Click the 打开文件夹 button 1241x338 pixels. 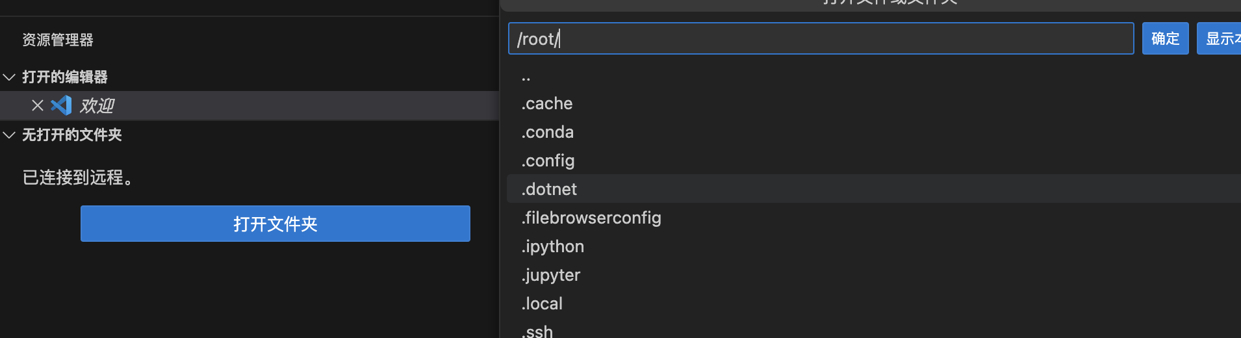tap(275, 224)
